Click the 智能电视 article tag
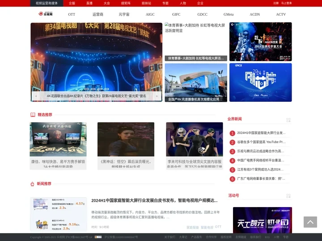Screen dimensions: 322x241 point(207,227)
